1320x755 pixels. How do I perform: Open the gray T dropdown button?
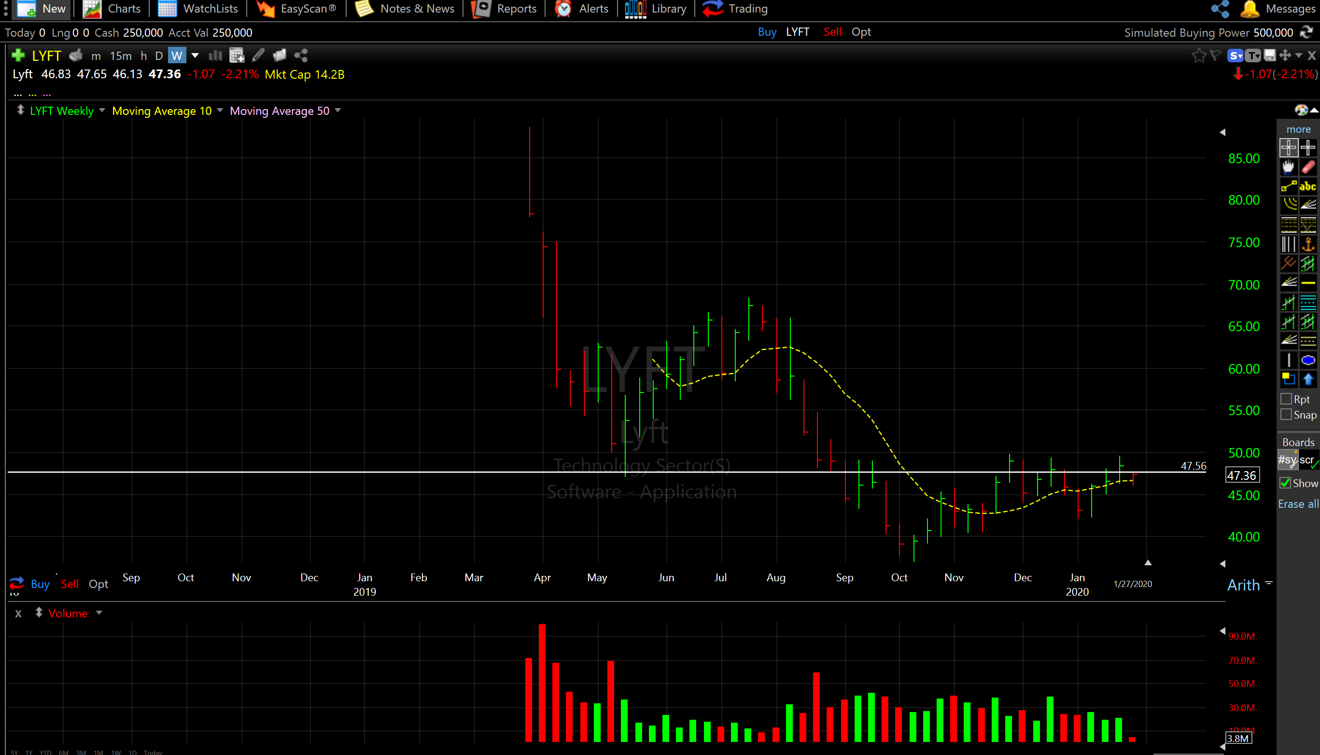1252,56
